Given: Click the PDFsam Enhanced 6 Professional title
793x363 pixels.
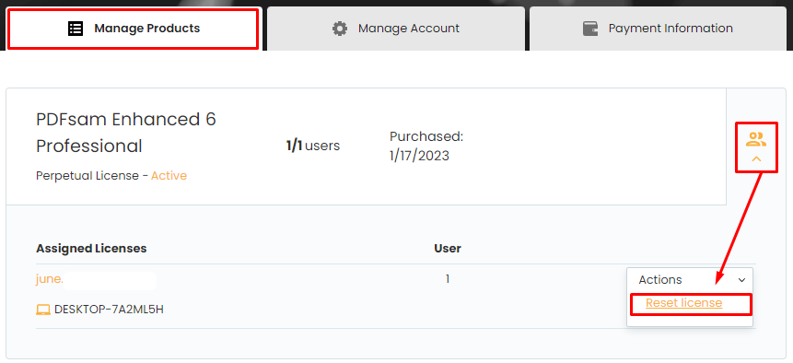Looking at the screenshot, I should (126, 133).
